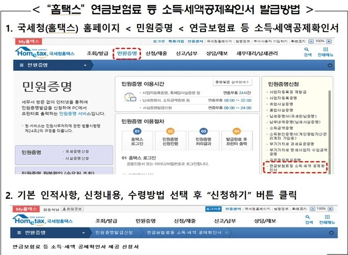The width and height of the screenshot is (348, 255).
Task: Click the search icon in step 2 screenshot
Action: pos(308,217)
